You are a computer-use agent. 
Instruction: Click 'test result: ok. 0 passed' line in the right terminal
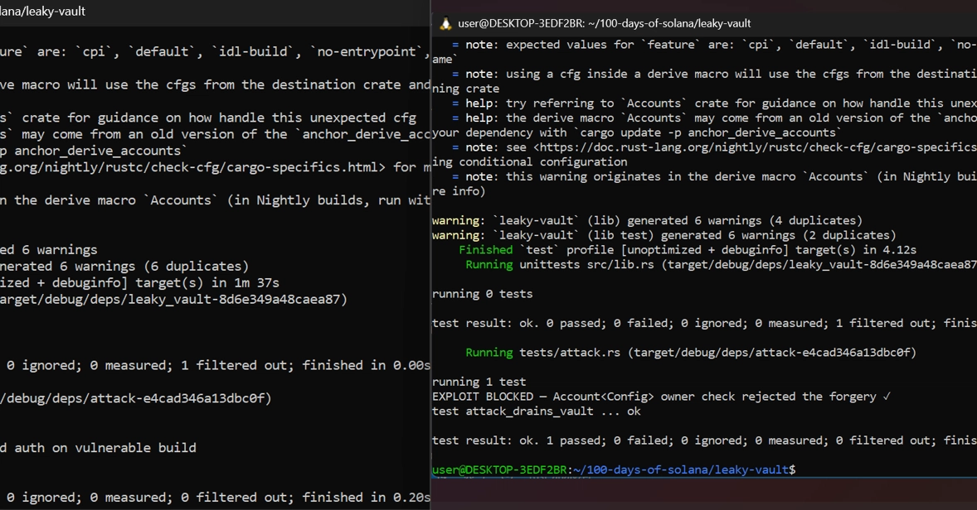[704, 324]
